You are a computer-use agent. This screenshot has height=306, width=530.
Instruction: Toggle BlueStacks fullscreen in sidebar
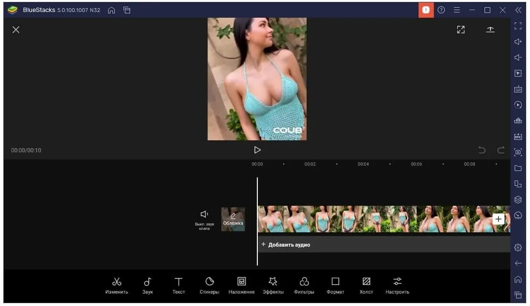click(x=518, y=26)
